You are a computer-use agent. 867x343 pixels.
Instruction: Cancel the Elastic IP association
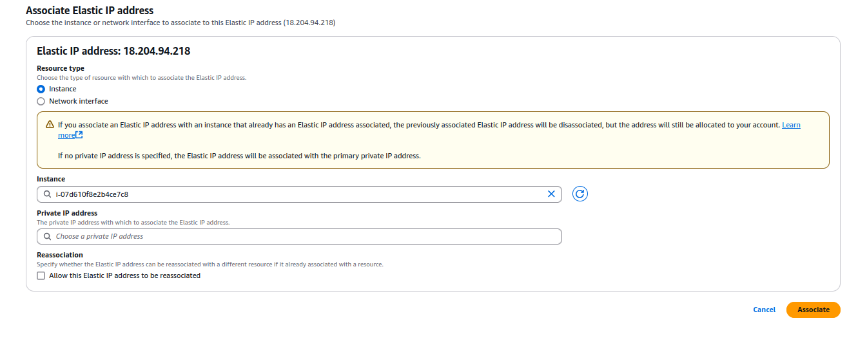764,310
